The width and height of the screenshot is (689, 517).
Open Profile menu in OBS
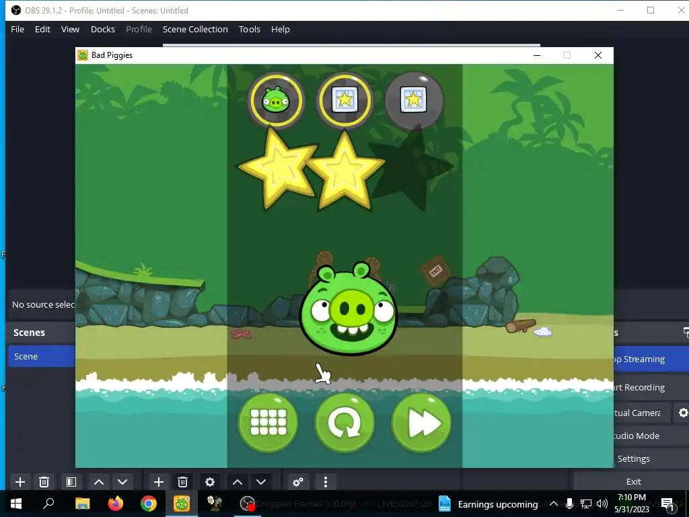click(x=139, y=29)
